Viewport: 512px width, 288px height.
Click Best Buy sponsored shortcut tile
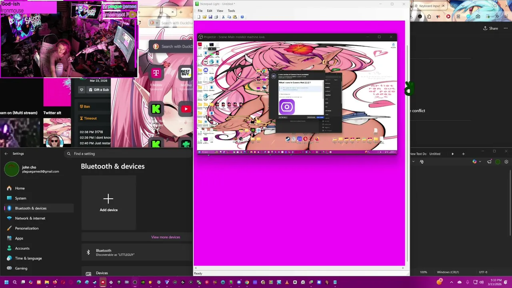tap(185, 73)
